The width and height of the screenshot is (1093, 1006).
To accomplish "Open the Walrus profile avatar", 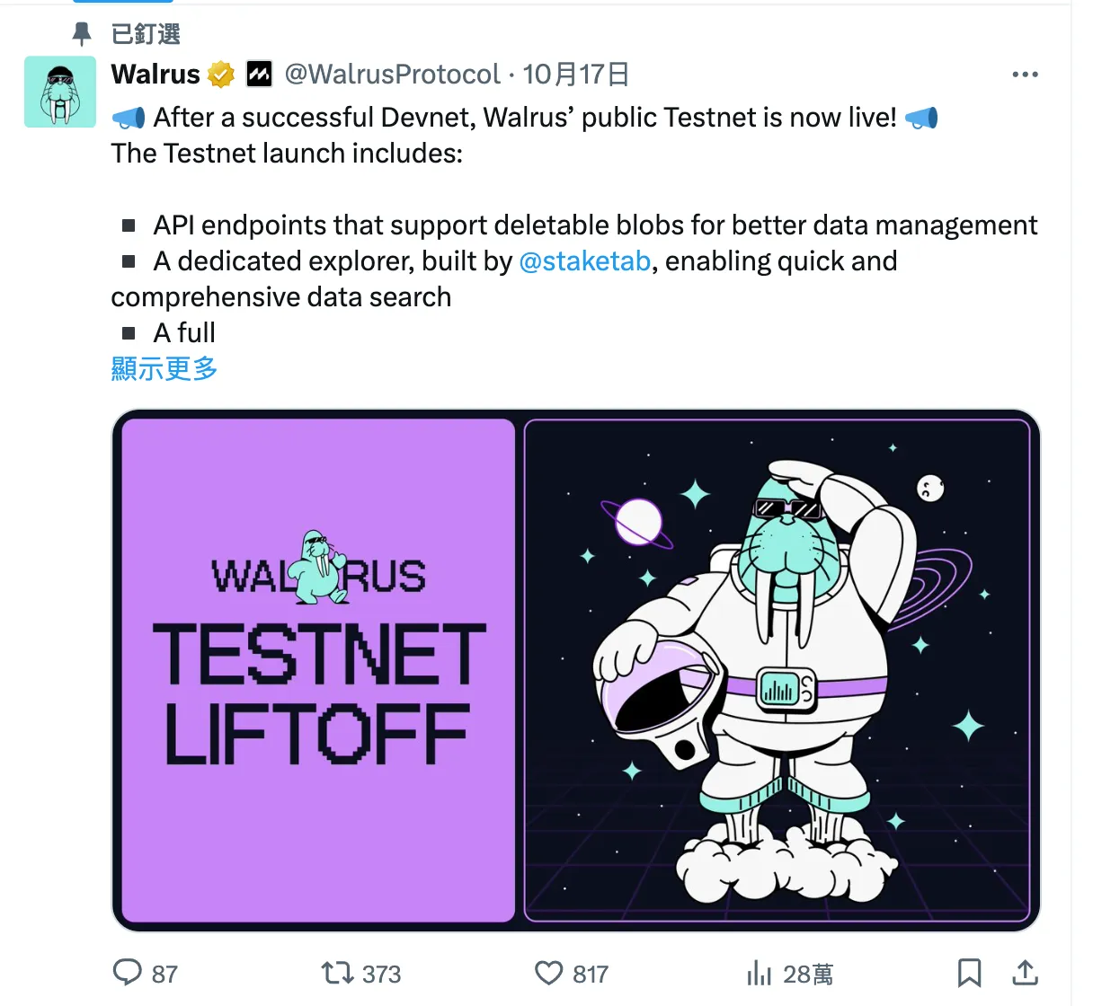I will click(60, 92).
